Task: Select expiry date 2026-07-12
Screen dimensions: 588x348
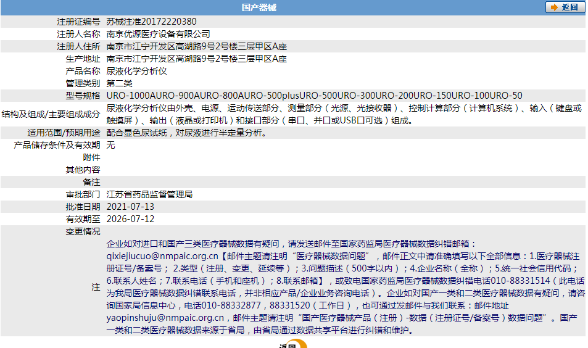Action: point(130,219)
